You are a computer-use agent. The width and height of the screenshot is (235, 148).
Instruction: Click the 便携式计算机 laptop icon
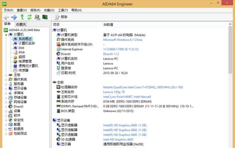click(x=15, y=66)
